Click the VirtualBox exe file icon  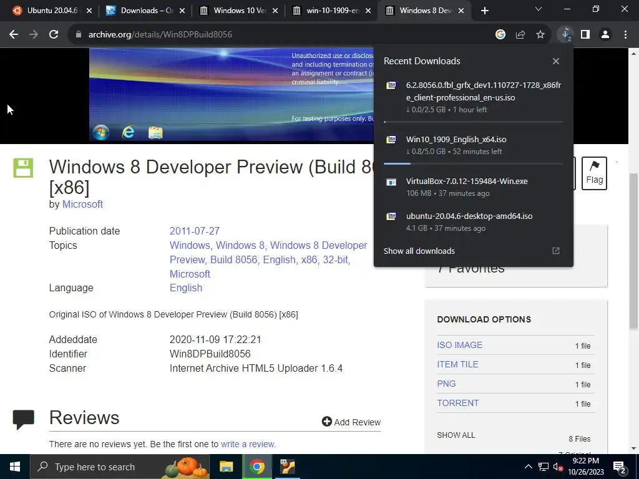[391, 181]
